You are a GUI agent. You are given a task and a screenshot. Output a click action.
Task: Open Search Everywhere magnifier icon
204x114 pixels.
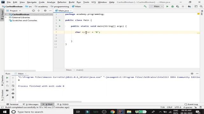[201, 6]
